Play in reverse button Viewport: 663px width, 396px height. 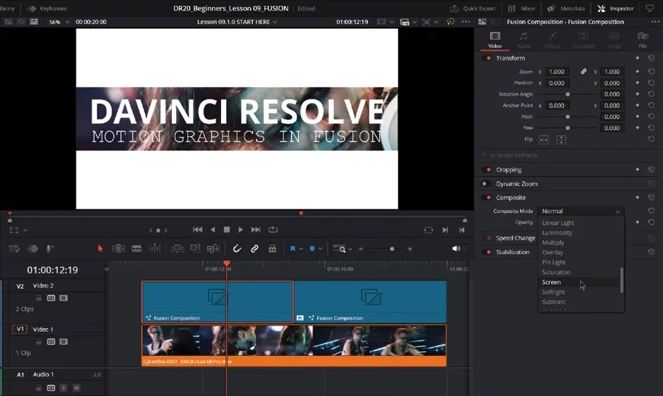[213, 230]
